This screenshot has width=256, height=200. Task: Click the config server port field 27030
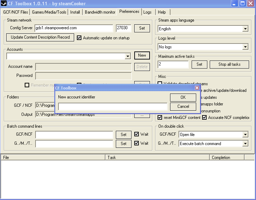[123, 28]
